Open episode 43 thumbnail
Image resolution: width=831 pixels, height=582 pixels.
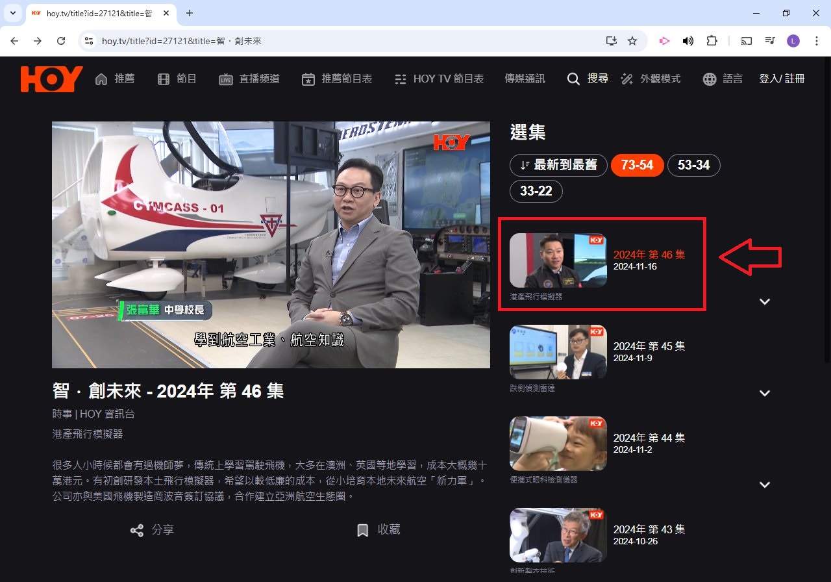point(558,535)
